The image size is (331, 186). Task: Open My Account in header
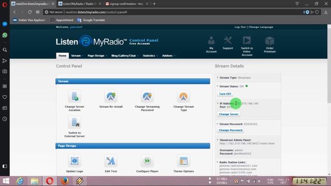point(212,44)
